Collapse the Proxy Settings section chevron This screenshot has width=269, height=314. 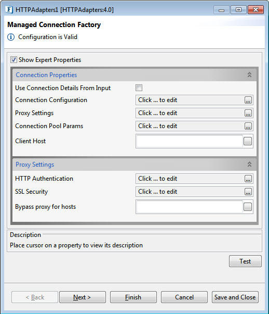click(249, 165)
